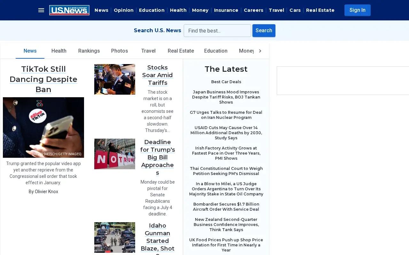View author Olivier Knox byline

click(43, 192)
